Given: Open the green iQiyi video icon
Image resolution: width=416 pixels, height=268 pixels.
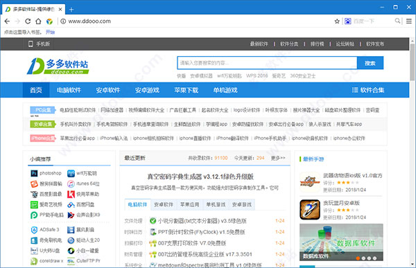Looking at the screenshot, I should (34, 205).
